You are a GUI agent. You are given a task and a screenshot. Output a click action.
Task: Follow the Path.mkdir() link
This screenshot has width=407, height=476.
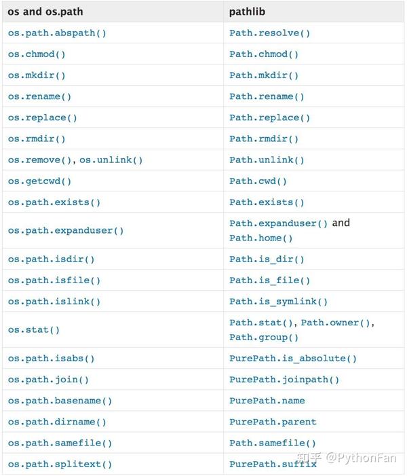click(x=264, y=75)
